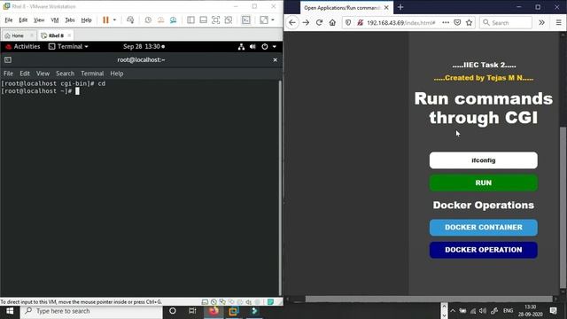Close the Rhel 8 tab
Image resolution: width=567 pixels, height=319 pixels.
(69, 35)
